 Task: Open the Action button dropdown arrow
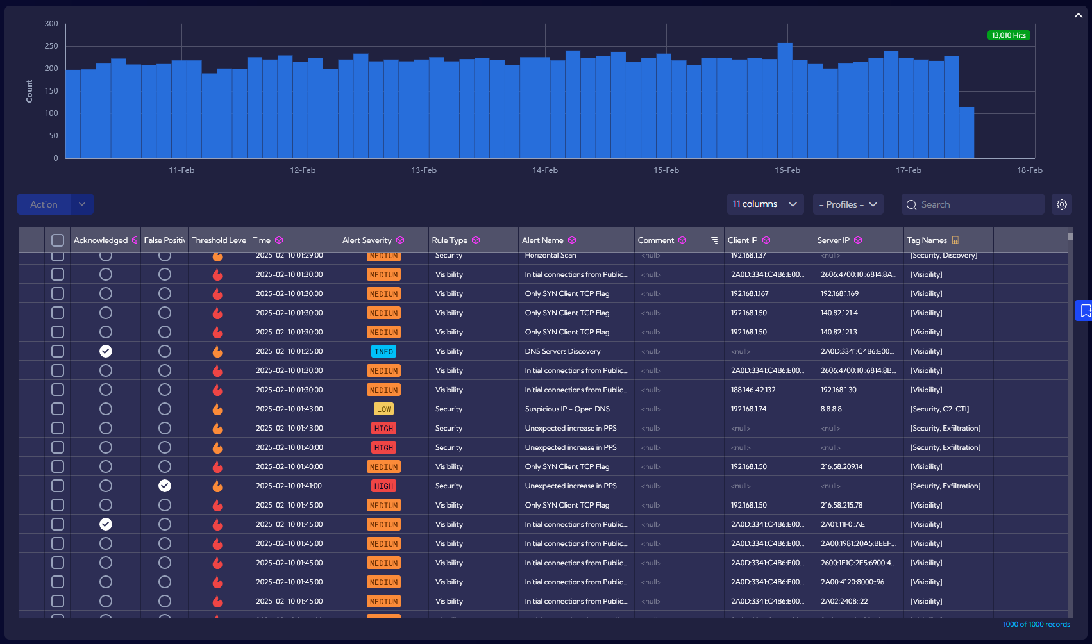coord(82,204)
